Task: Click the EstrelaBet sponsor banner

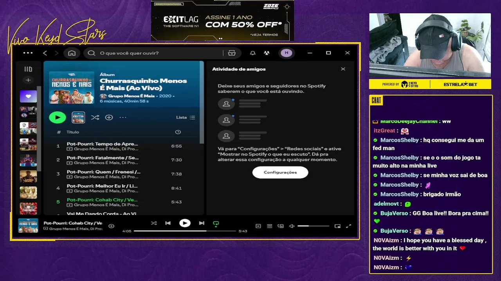Action: pyautogui.click(x=461, y=84)
